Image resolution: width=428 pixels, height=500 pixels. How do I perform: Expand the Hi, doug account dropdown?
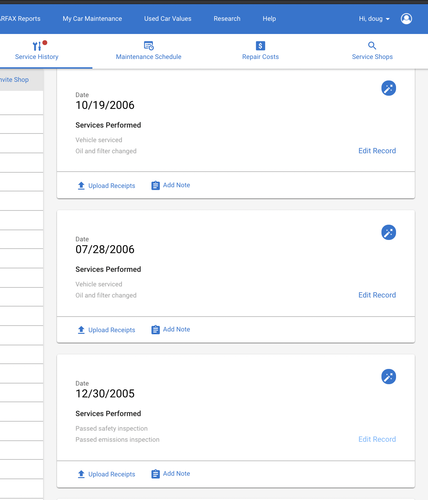(x=374, y=19)
